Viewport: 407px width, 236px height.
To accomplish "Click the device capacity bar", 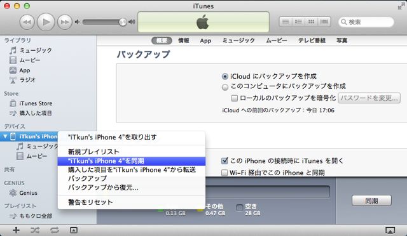I will [x=267, y=192].
